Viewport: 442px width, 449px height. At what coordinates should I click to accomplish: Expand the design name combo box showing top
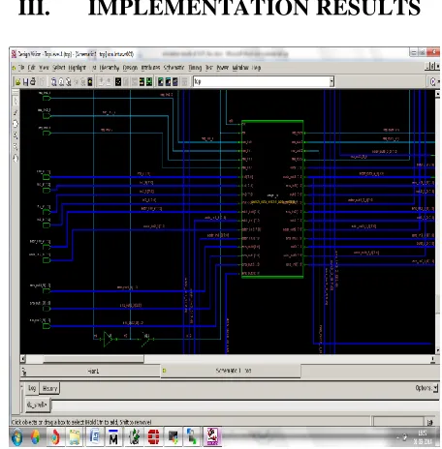tap(331, 82)
